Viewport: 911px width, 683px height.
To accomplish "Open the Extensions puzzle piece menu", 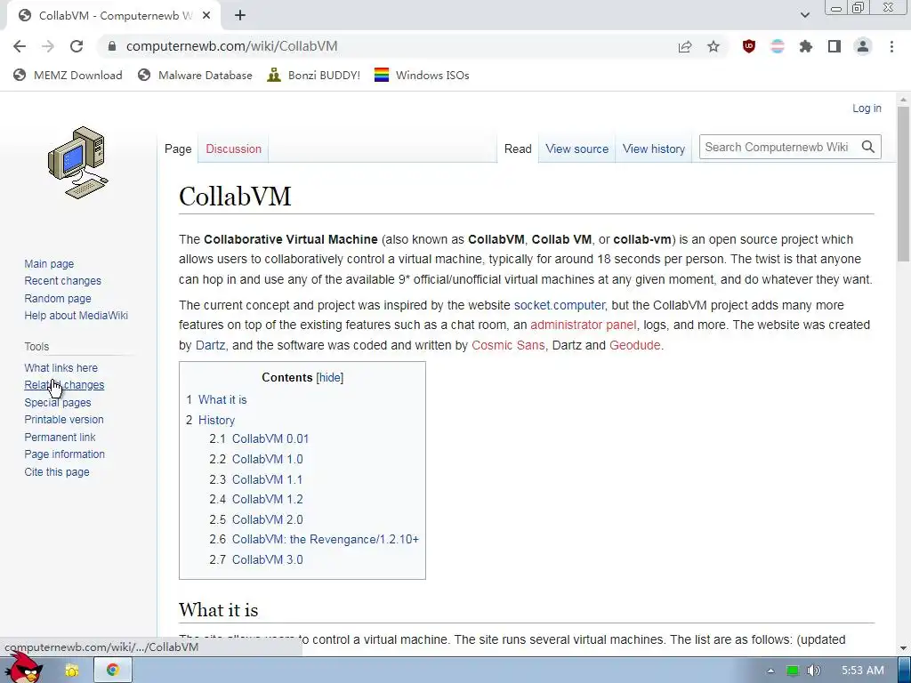I will point(805,46).
